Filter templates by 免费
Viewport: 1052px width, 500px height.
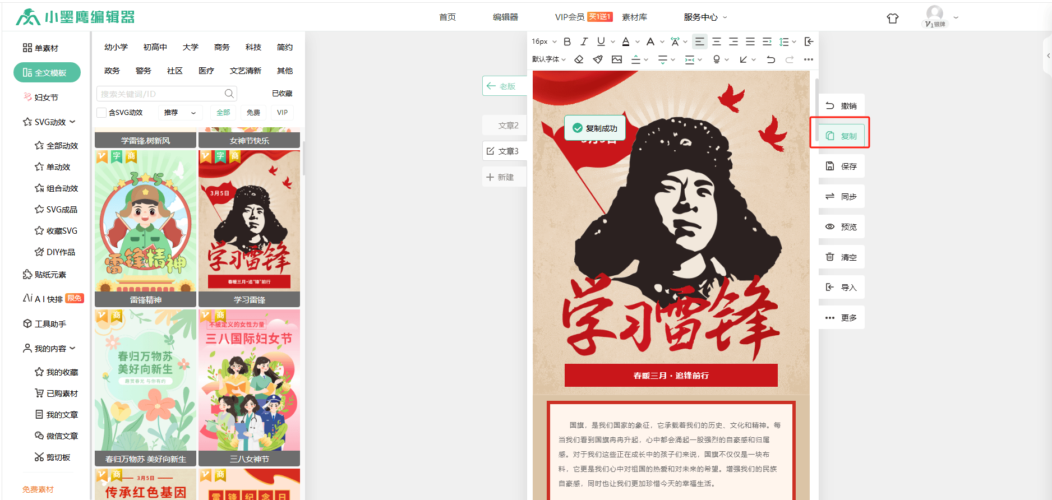(x=253, y=113)
